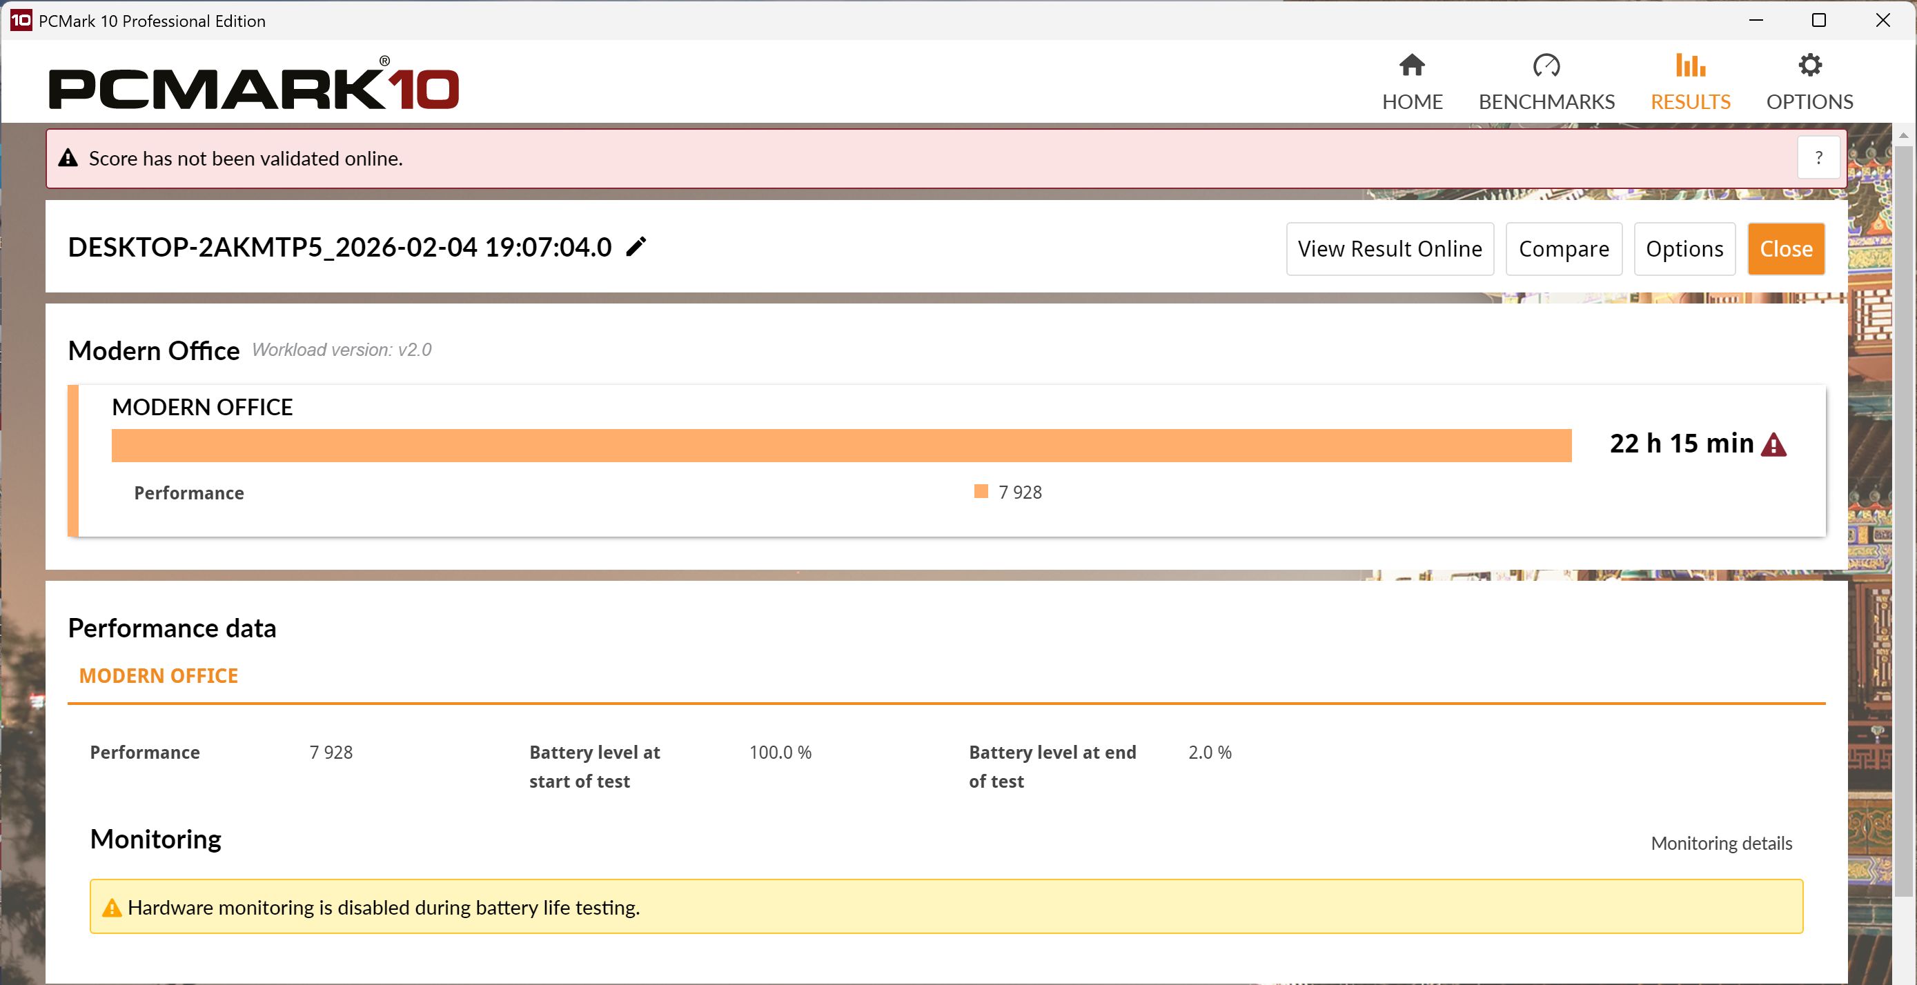Click the yellow hardware monitoring warning icon
1917x985 pixels.
pyautogui.click(x=112, y=908)
